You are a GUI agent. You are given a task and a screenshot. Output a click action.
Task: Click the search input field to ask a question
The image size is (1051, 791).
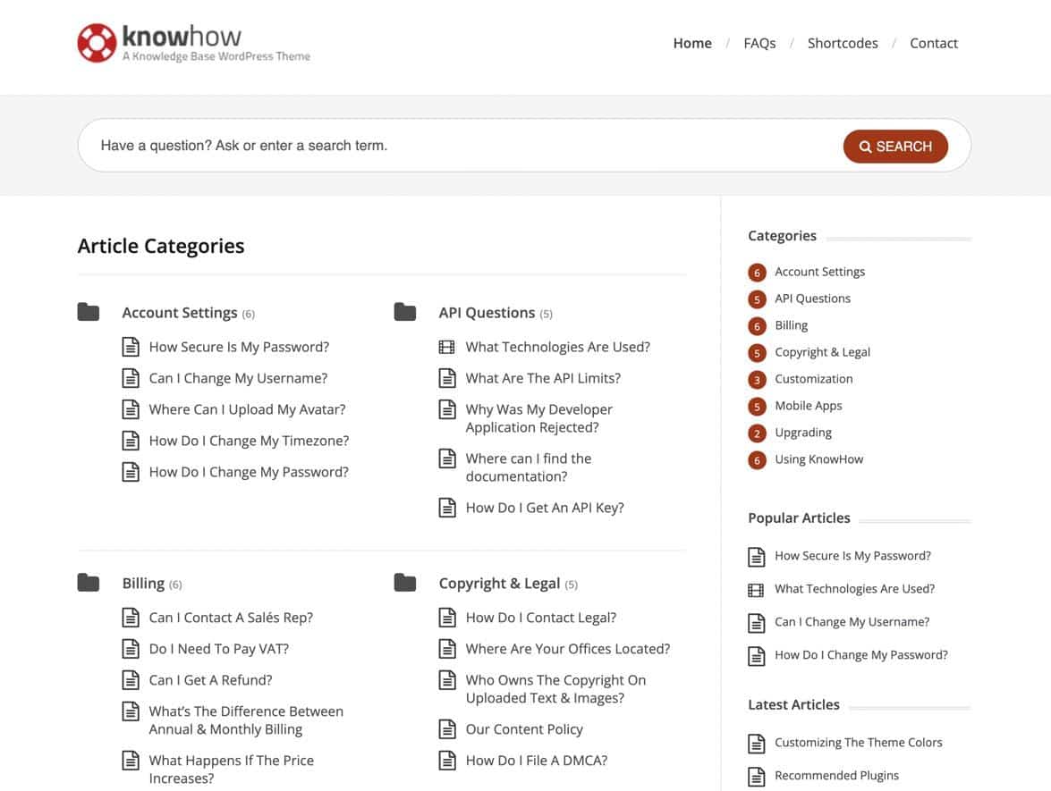click(x=358, y=145)
